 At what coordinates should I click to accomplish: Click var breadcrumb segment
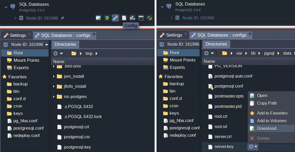[x=239, y=53]
